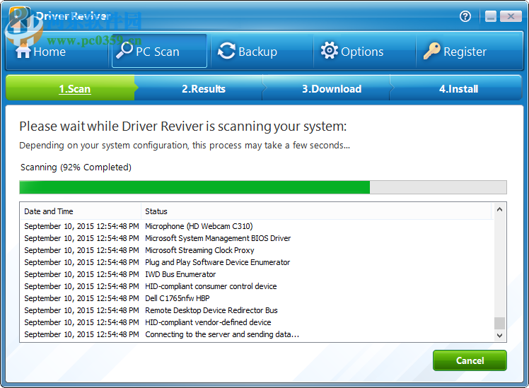Screen dimensions: 529x388
Task: Switch to the PC Scan tab
Action: tap(159, 51)
